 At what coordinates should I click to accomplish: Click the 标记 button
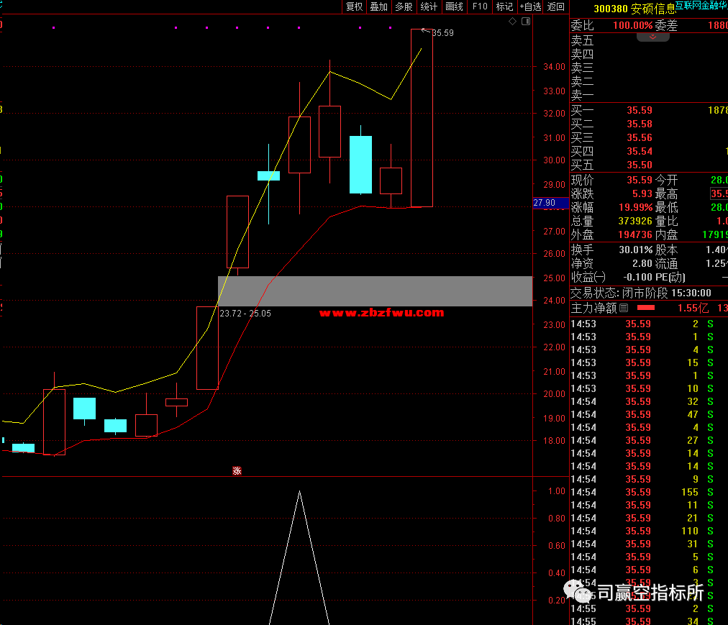click(x=505, y=6)
